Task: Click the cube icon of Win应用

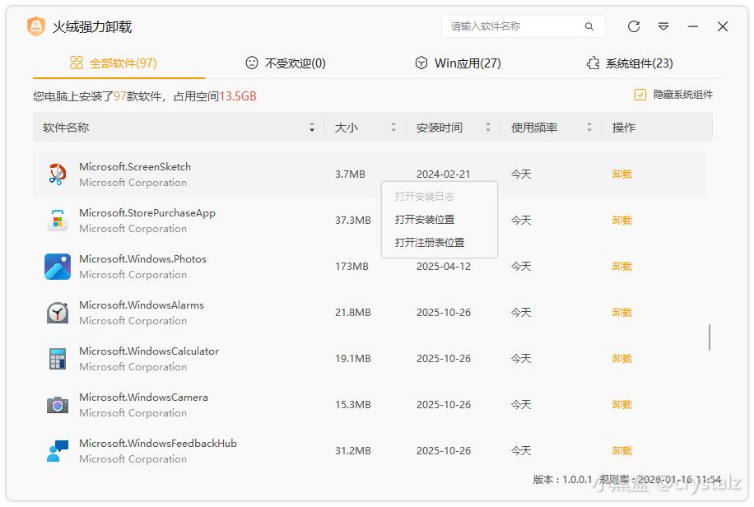Action: click(421, 63)
